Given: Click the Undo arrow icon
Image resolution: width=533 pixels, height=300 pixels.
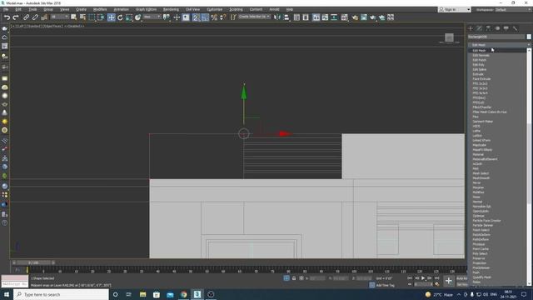Looking at the screenshot, I should 7,17.
